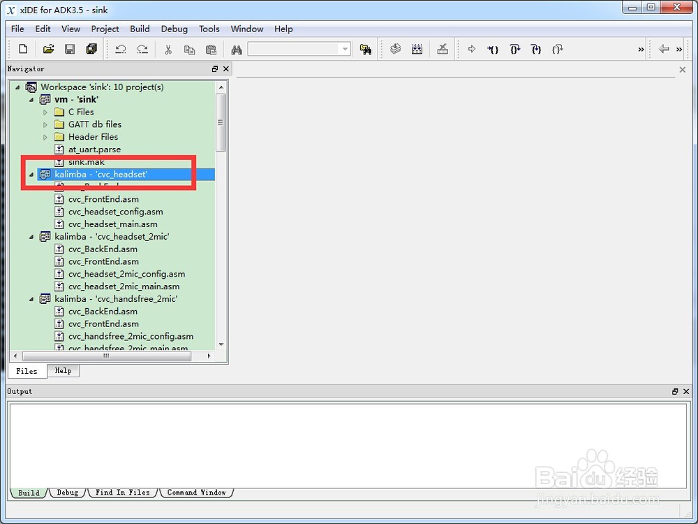This screenshot has height=524, width=698.
Task: Click the Paste clipboard icon
Action: (x=211, y=49)
